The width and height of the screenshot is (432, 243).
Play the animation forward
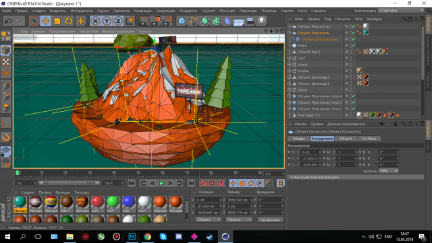point(161,183)
